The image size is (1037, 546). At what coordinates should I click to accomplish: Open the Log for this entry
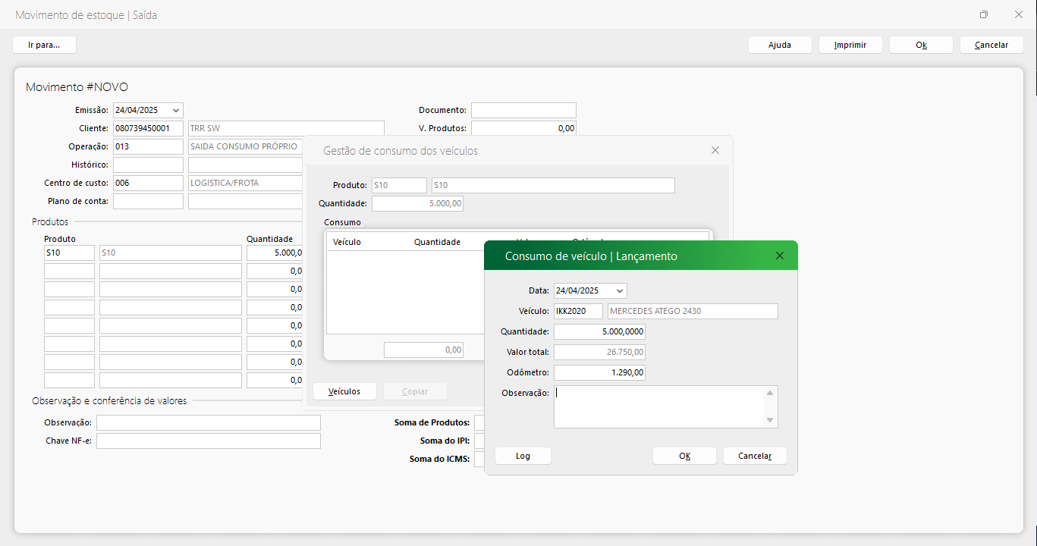(523, 456)
